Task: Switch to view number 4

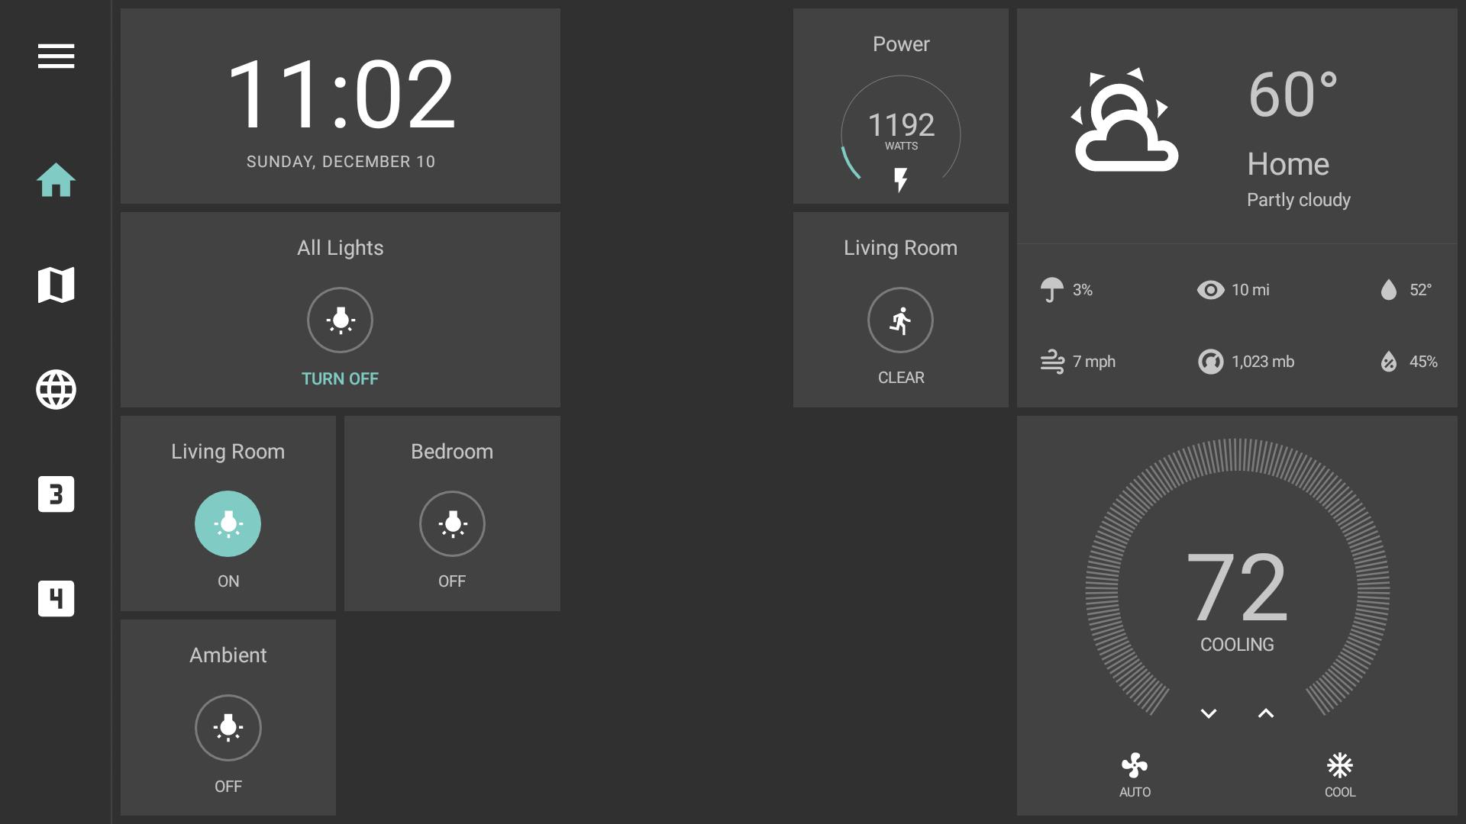Action: pos(56,599)
